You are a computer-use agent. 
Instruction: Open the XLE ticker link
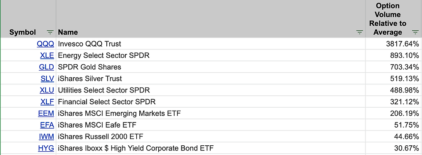47,55
